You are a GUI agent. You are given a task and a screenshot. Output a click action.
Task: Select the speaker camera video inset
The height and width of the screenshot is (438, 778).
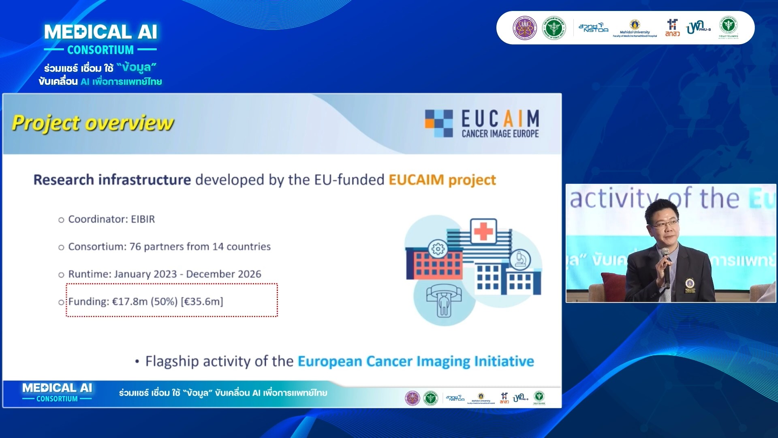(x=671, y=243)
